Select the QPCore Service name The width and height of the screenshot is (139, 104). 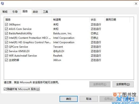click(18, 47)
